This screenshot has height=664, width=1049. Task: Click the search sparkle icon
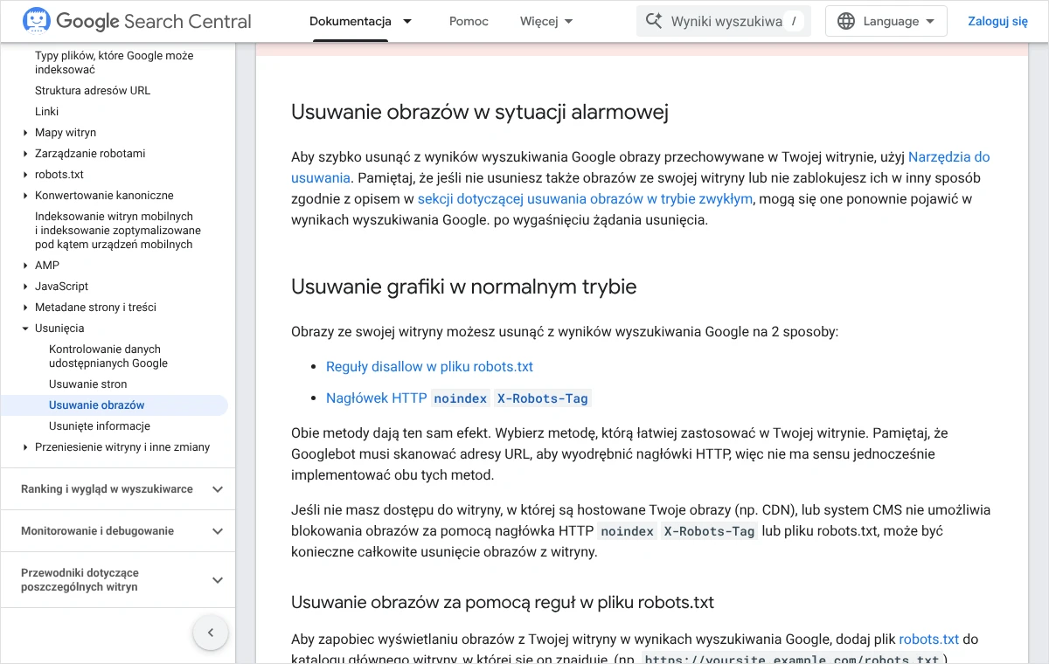point(654,21)
